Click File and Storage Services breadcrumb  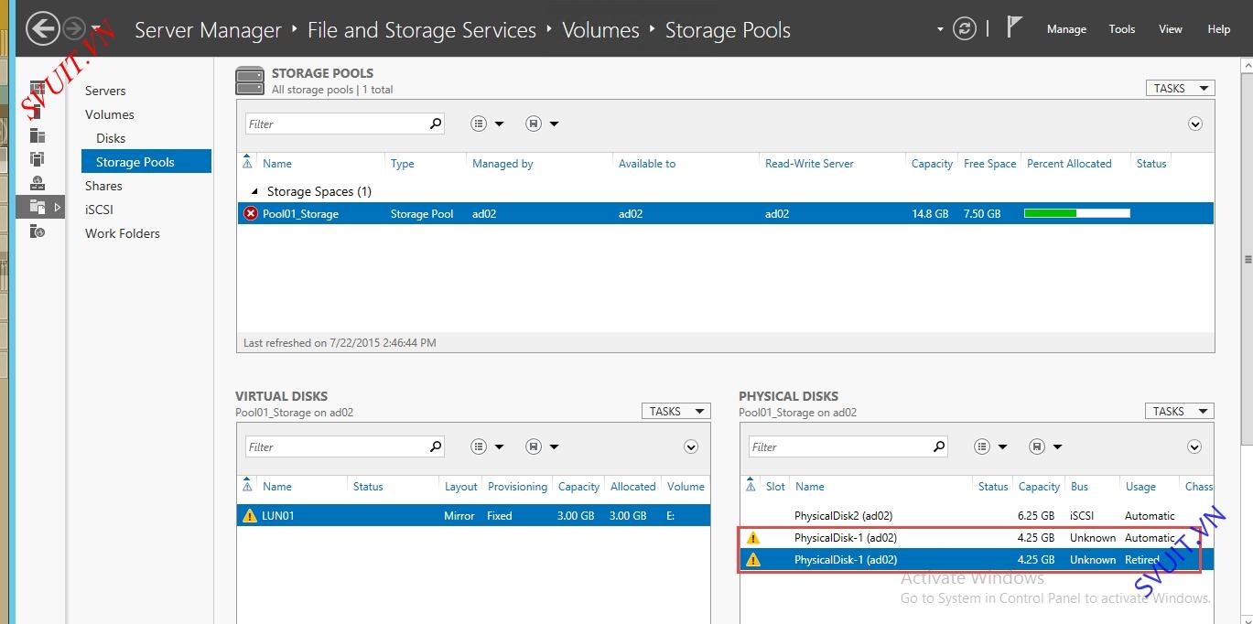(x=422, y=30)
